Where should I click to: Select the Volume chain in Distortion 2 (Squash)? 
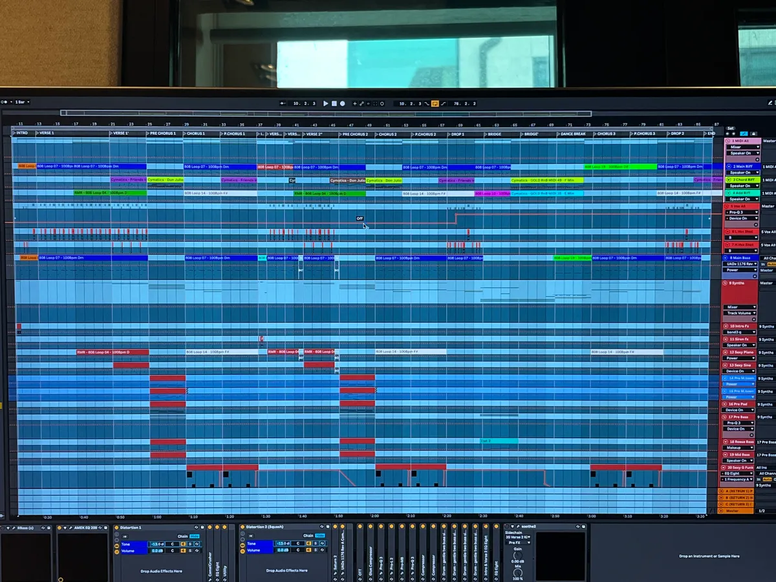point(259,550)
